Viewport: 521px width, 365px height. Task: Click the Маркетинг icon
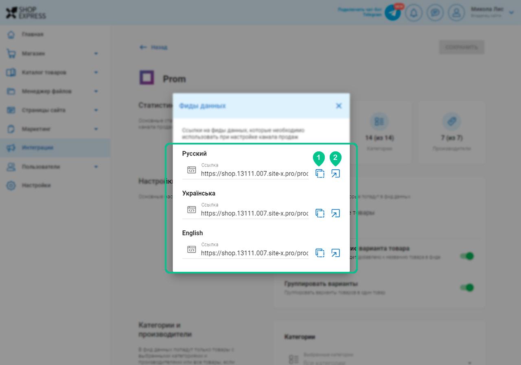click(x=11, y=129)
